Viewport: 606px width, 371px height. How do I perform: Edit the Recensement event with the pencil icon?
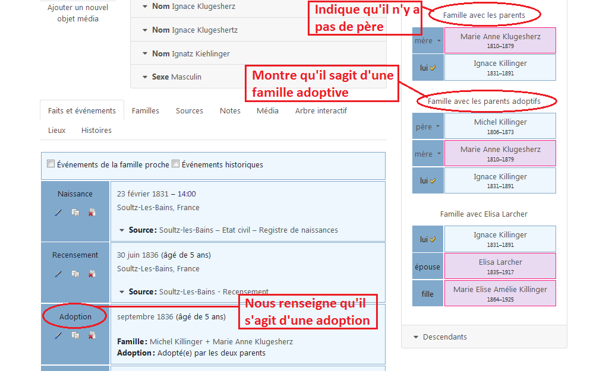[58, 274]
